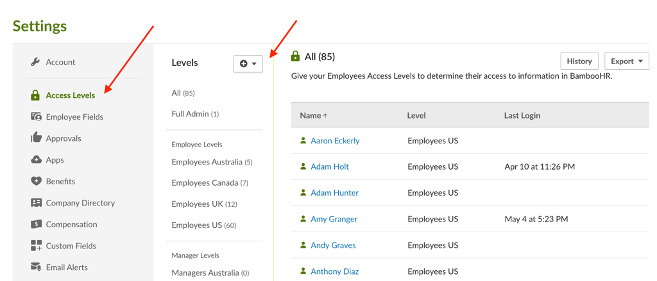Click Employees US in Aaron Eckerly's row
This screenshot has width=657, height=281.
[x=433, y=141]
